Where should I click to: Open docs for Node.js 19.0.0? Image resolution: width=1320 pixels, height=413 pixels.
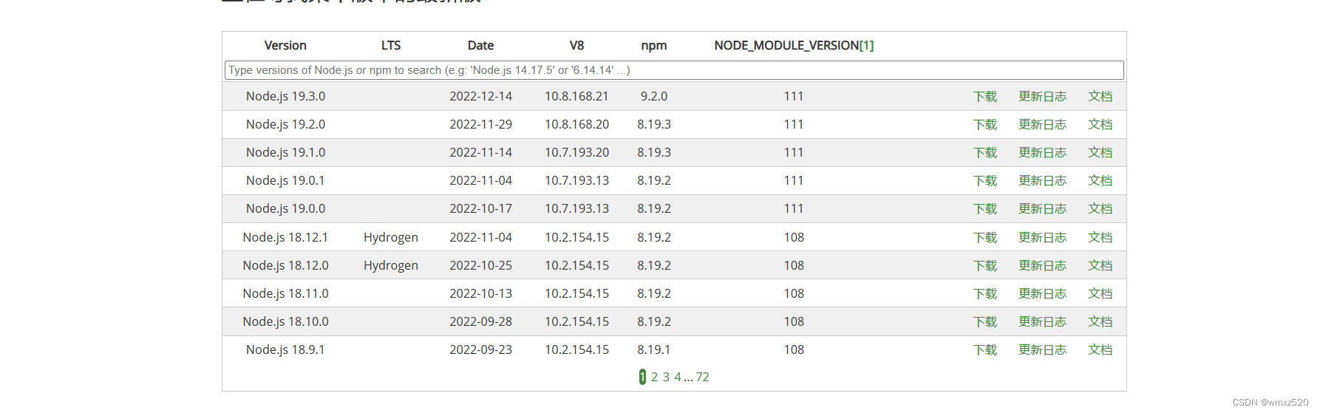(x=1100, y=209)
